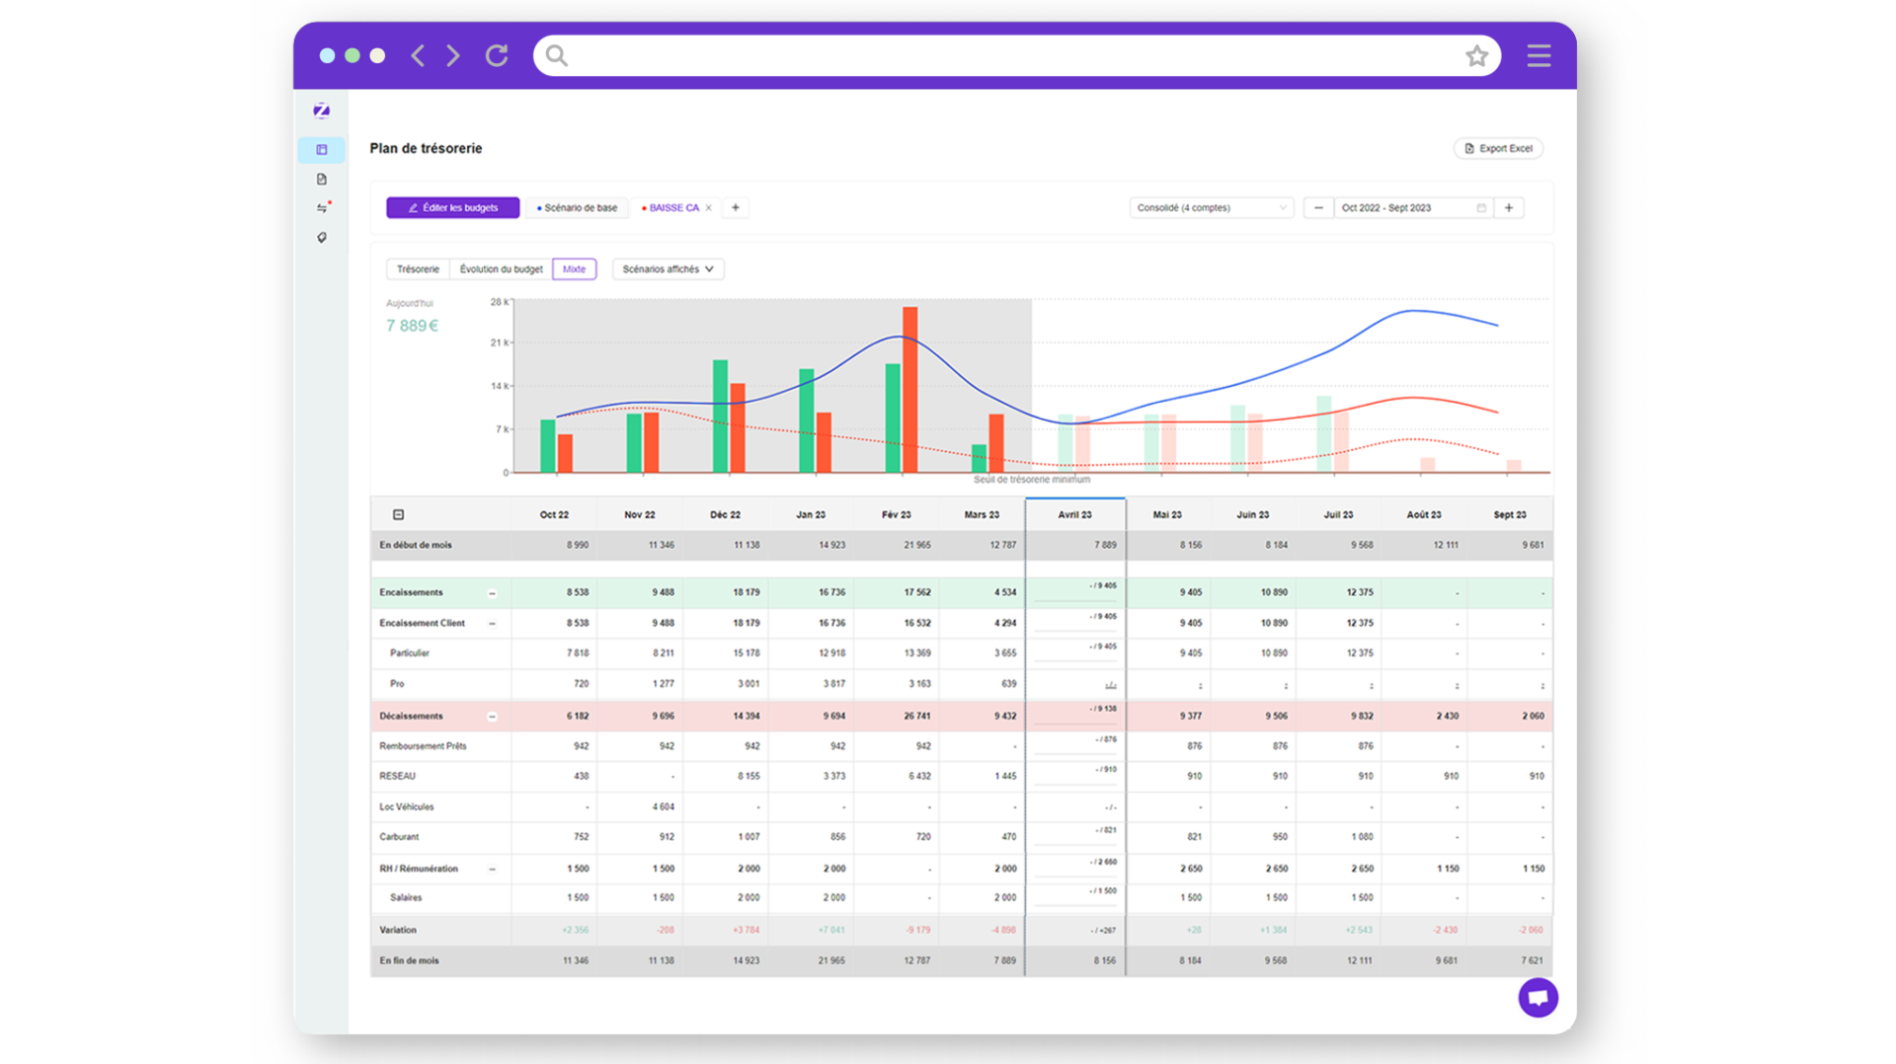Image resolution: width=1896 pixels, height=1064 pixels.
Task: Click the tall red Fév 23 bar in chart
Action: 909,390
